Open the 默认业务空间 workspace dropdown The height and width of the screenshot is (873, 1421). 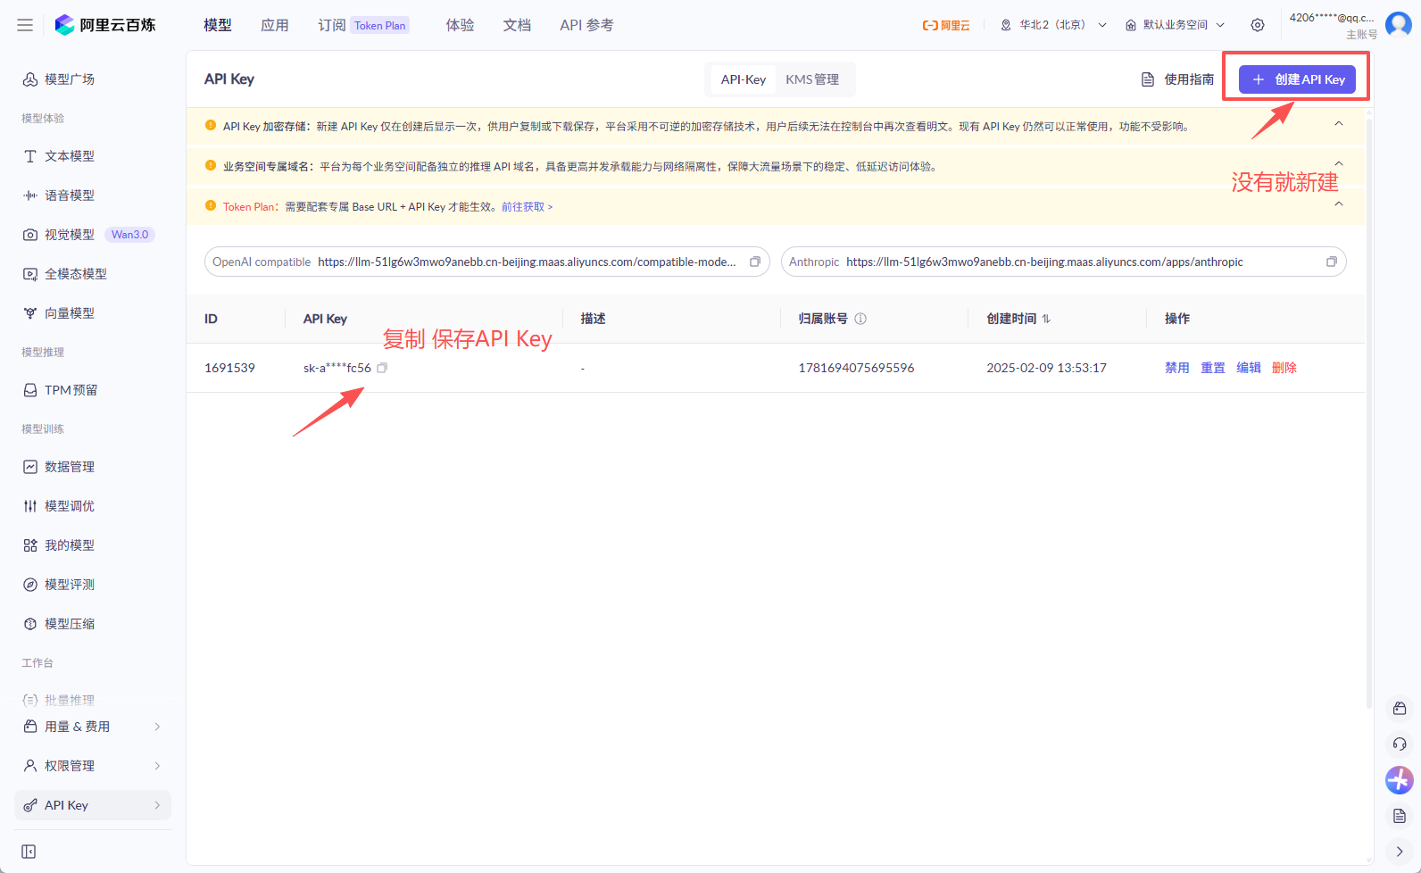pos(1176,25)
